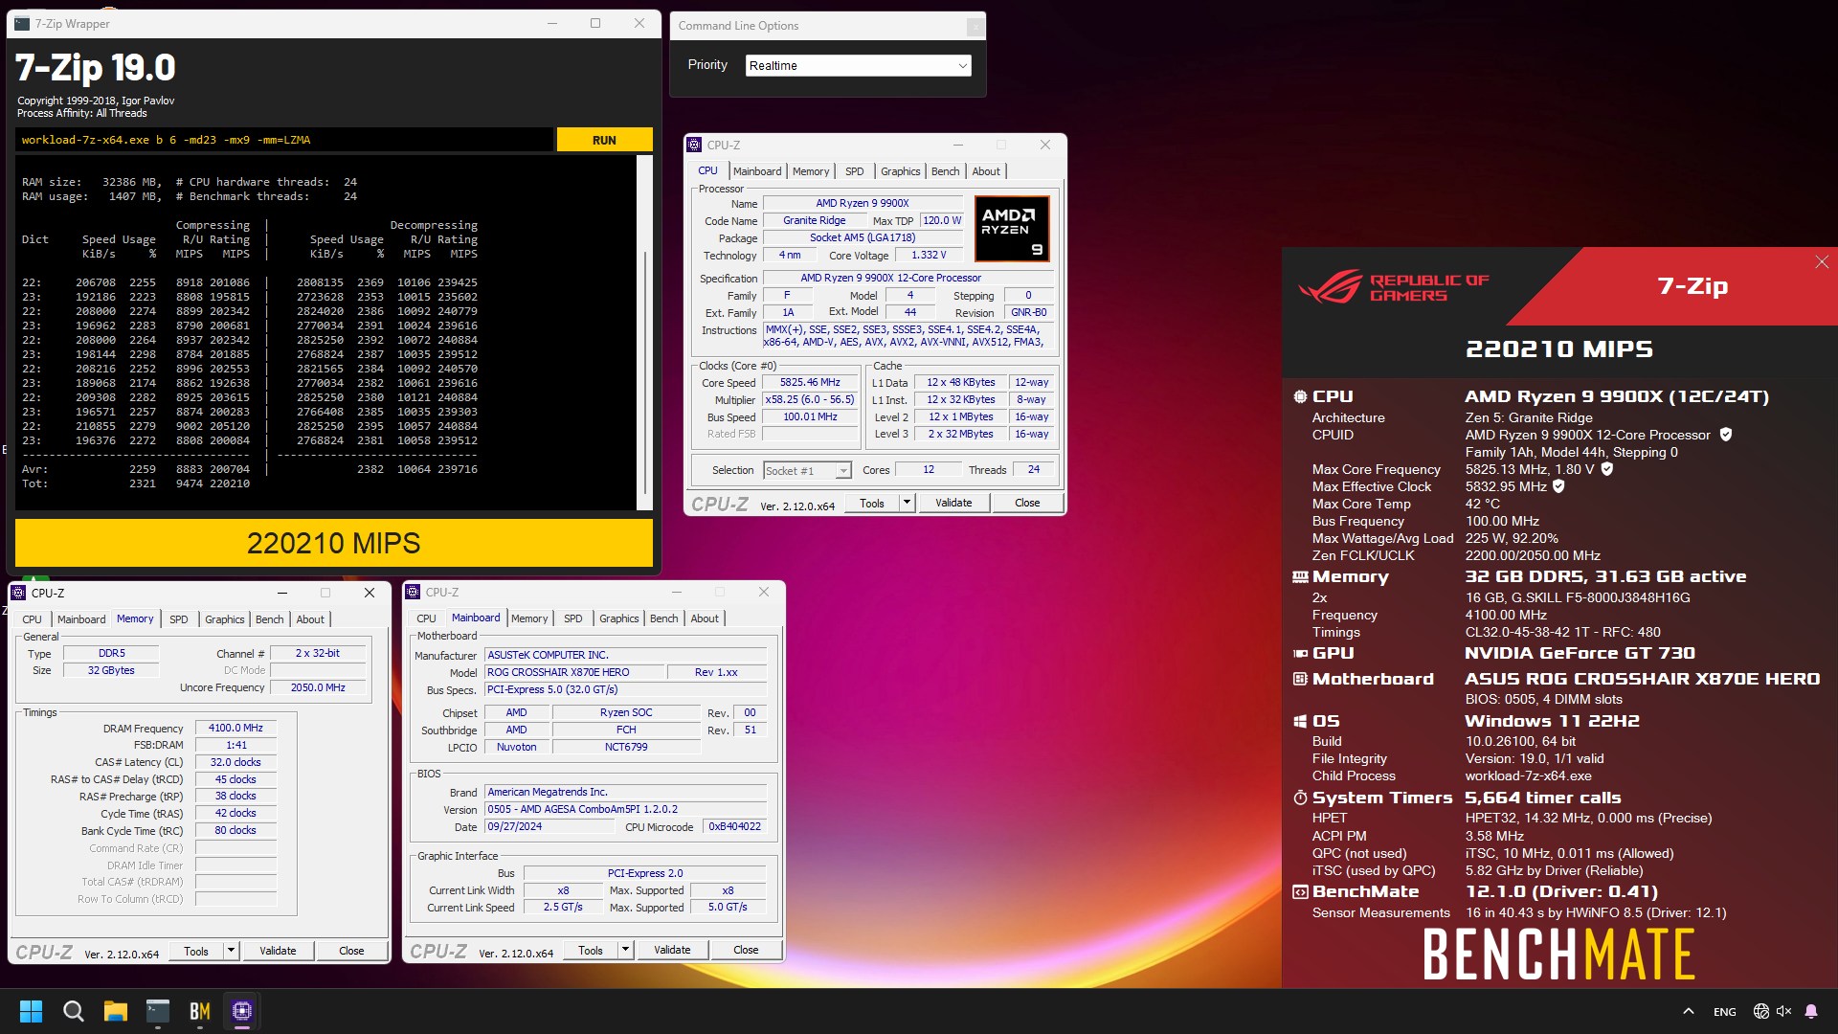Click the 220210 MIPS yellow banner
This screenshot has height=1034, width=1838.
point(333,543)
